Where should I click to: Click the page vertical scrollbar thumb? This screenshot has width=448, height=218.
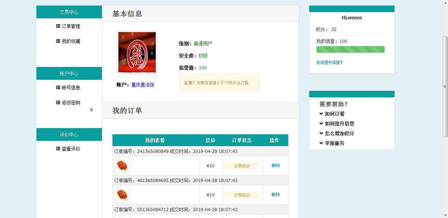445,86
